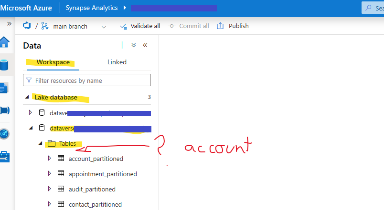Click the Validate all checkmark icon
This screenshot has width=384, height=210.
pos(123,26)
